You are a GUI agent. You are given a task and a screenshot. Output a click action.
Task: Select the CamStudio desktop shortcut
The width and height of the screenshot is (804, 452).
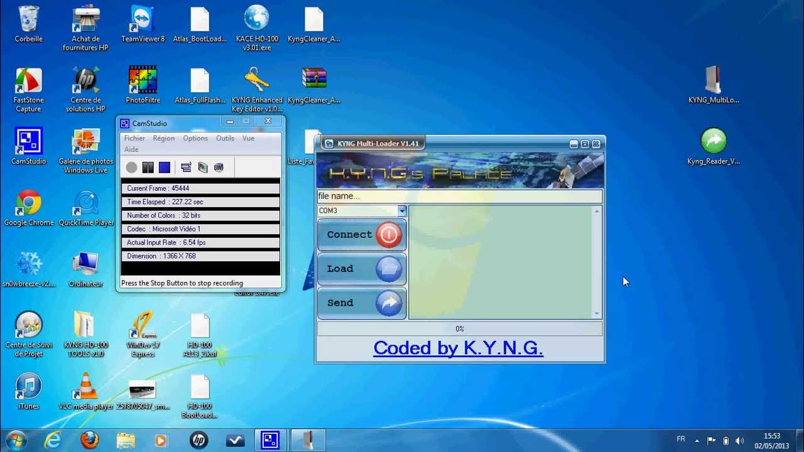(28, 147)
